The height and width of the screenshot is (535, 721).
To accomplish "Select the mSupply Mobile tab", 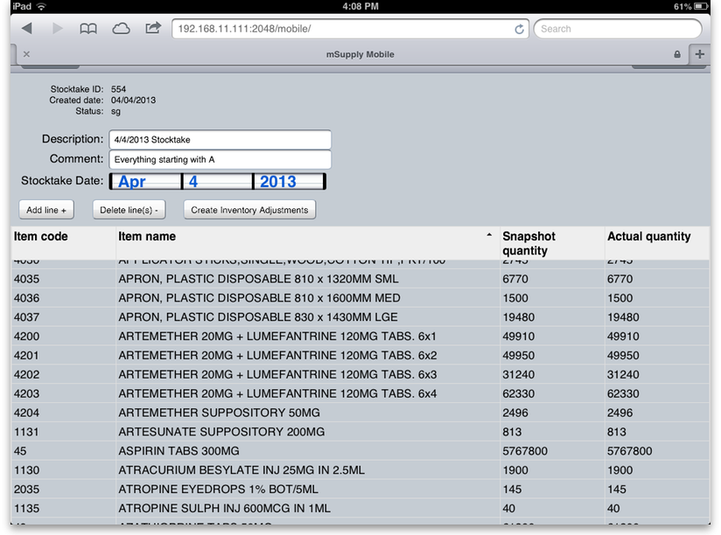I will pyautogui.click(x=359, y=54).
